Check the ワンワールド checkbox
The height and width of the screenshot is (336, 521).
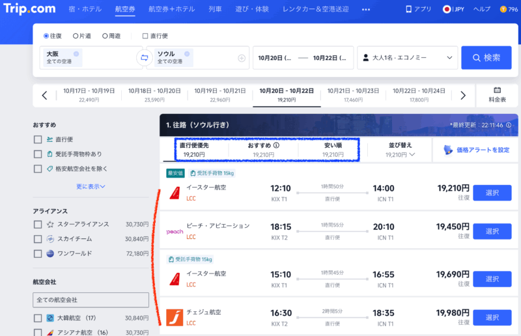(38, 253)
